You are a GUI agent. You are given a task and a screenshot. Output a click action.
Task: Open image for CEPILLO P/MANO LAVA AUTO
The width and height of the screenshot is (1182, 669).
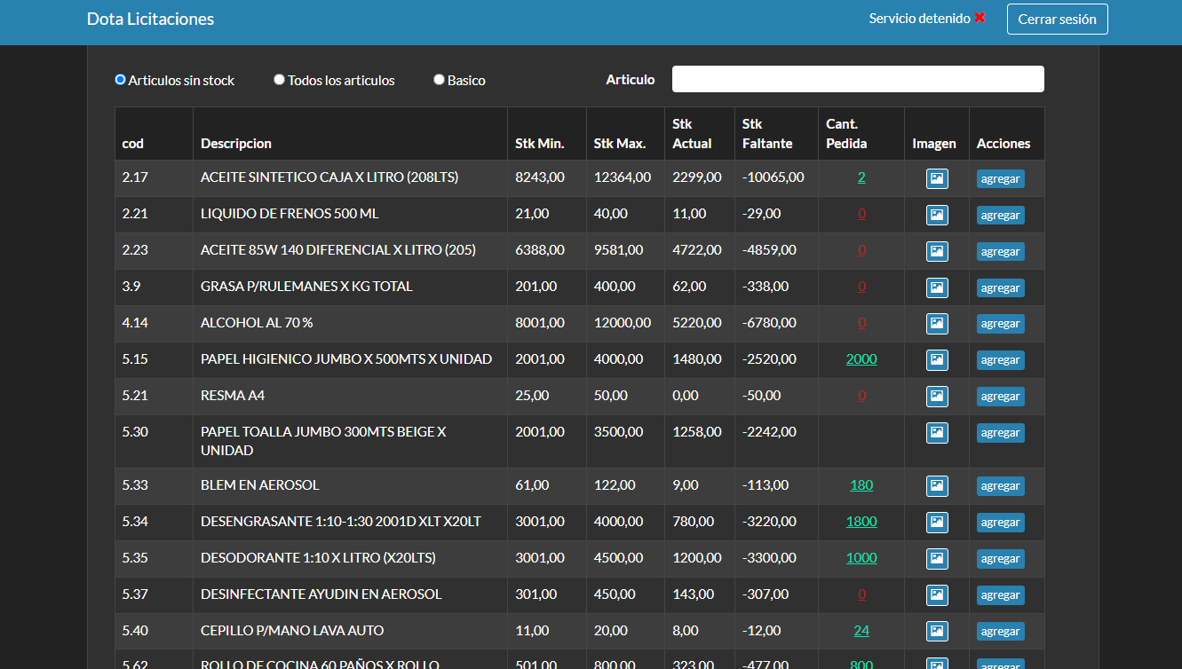pyautogui.click(x=937, y=632)
